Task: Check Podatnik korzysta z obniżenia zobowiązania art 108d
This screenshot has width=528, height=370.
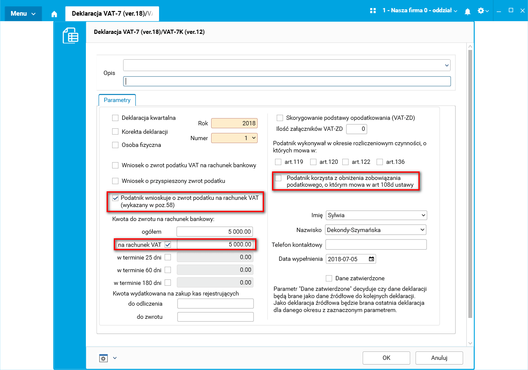Action: pos(278,178)
